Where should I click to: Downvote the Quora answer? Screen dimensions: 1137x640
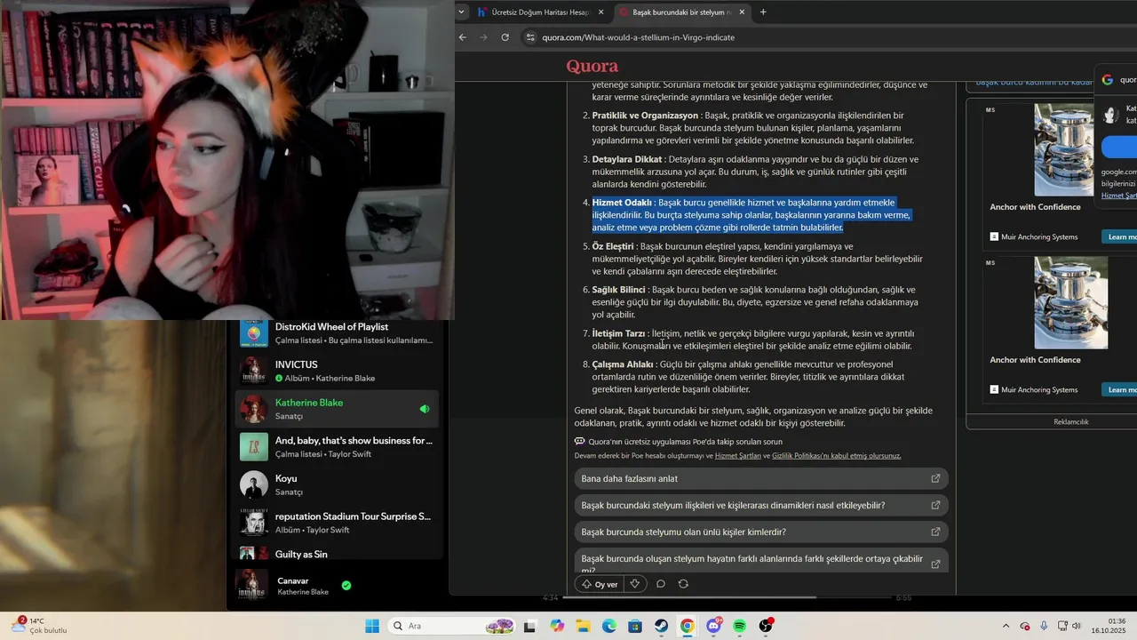635,584
